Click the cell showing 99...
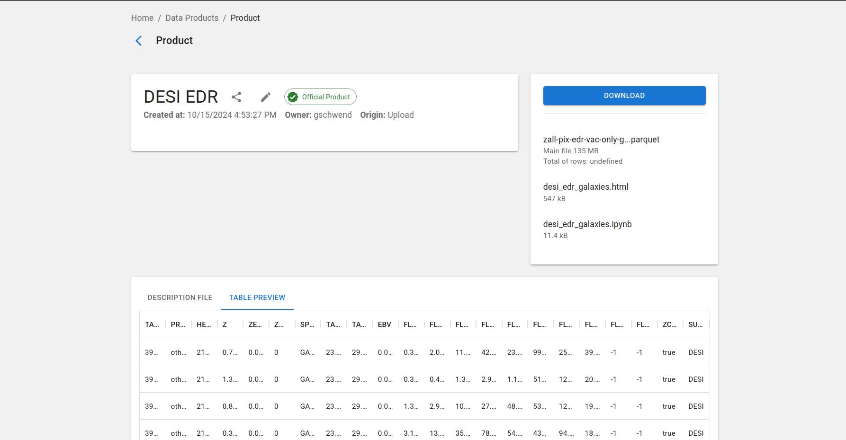 click(540, 352)
